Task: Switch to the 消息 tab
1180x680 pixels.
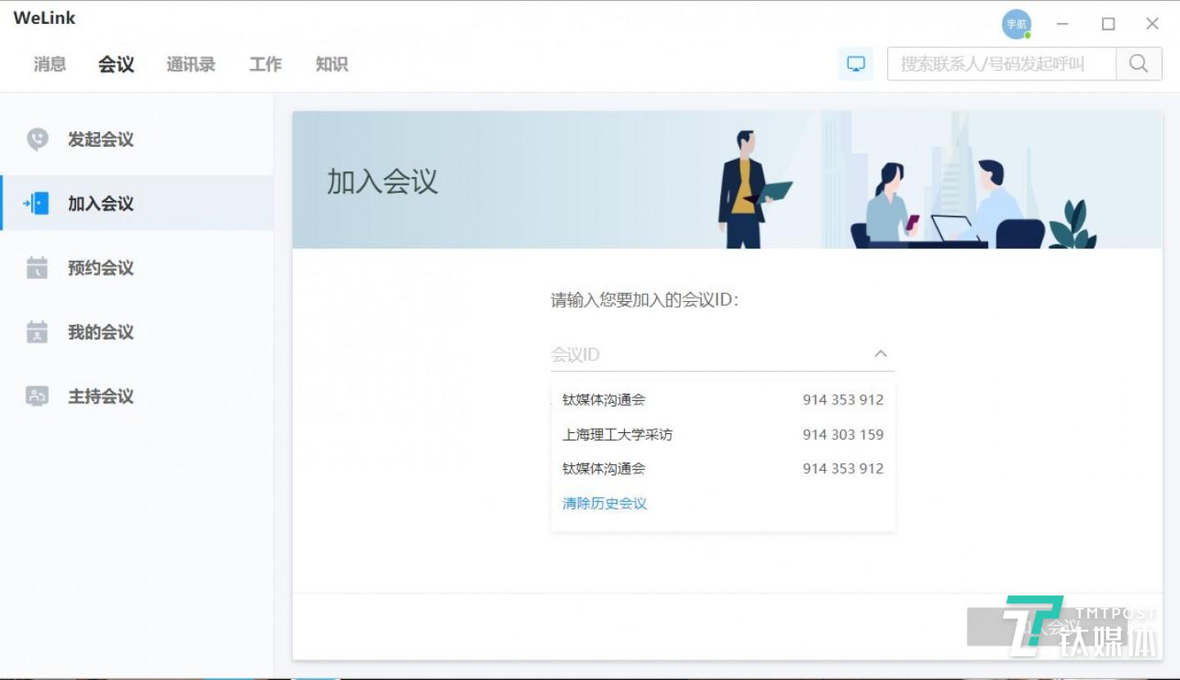Action: pos(48,64)
